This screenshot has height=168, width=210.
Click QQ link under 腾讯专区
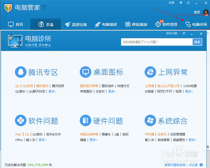point(17,86)
